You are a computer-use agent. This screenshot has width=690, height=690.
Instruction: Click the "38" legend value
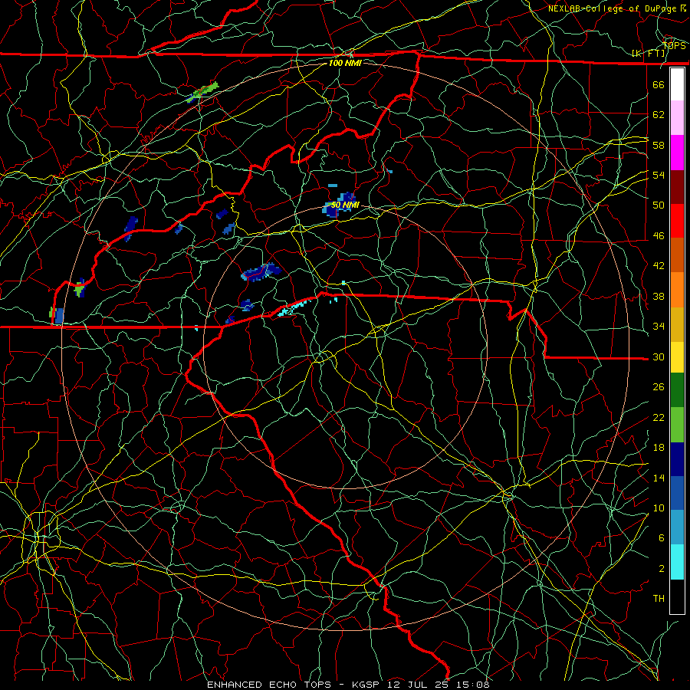pyautogui.click(x=659, y=296)
